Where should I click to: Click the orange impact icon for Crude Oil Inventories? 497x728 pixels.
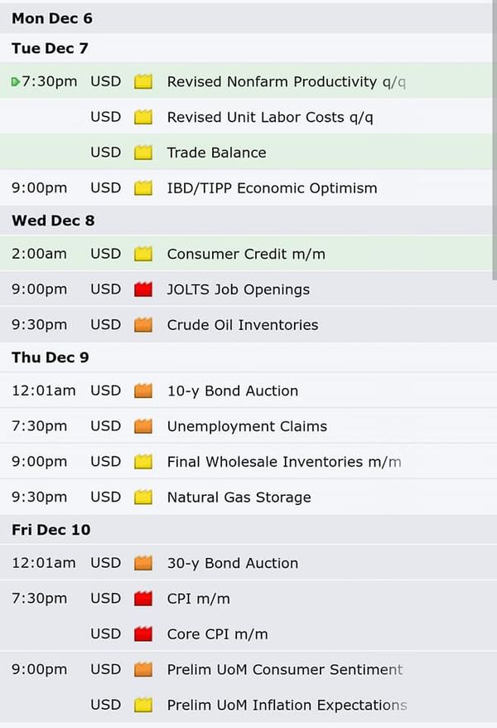(143, 324)
